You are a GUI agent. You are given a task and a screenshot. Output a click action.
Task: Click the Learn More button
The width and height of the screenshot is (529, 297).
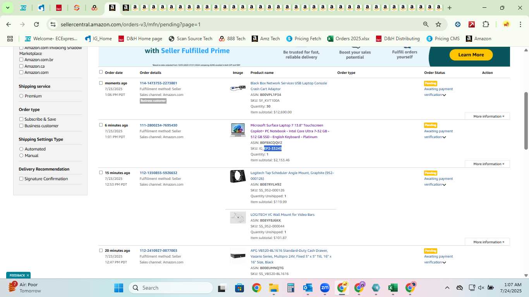(x=471, y=55)
